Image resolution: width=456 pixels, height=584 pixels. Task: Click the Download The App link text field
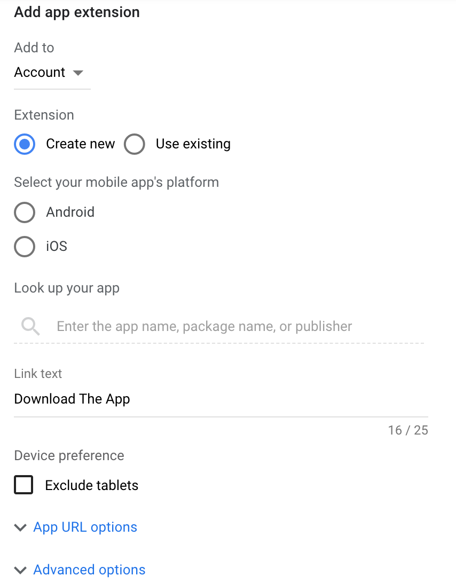tap(221, 399)
